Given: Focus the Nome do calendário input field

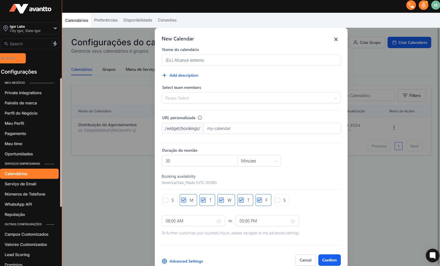Looking at the screenshot, I should (x=251, y=60).
